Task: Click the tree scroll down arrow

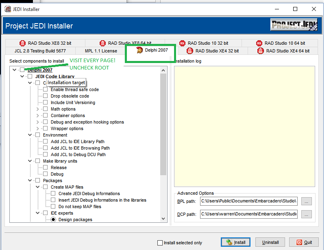Action: (x=163, y=219)
